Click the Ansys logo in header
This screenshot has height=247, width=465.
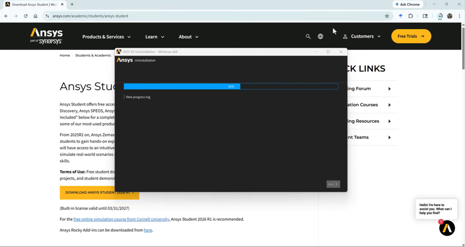pyautogui.click(x=46, y=36)
